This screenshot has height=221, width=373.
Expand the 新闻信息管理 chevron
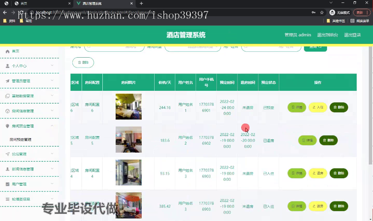(x=52, y=169)
